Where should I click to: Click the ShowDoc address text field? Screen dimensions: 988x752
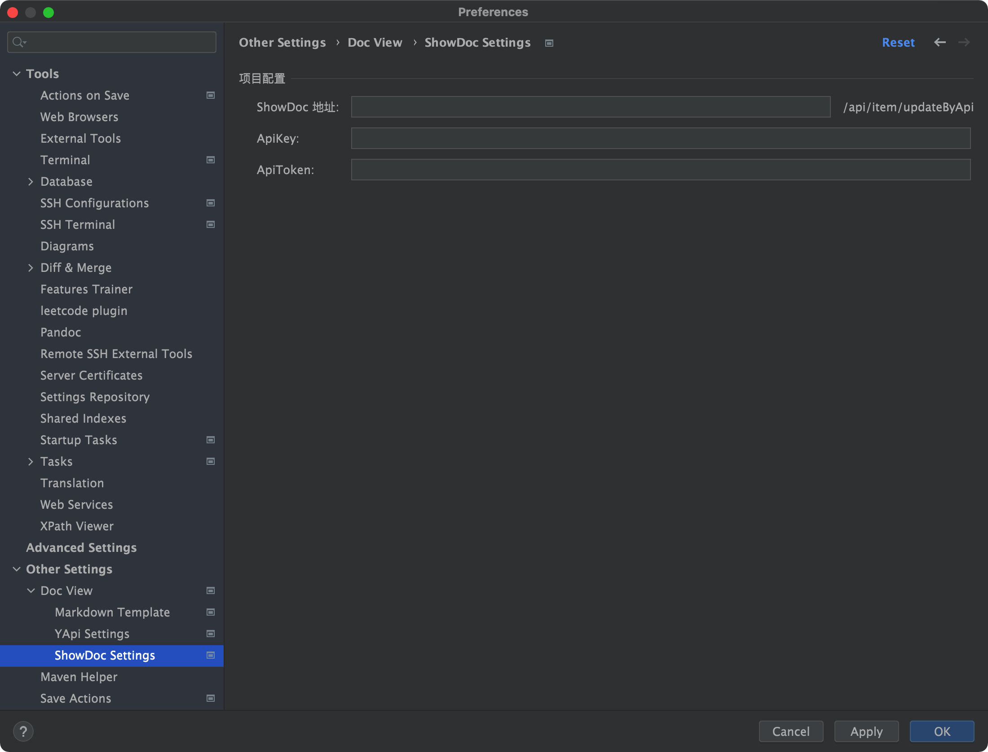pos(590,107)
